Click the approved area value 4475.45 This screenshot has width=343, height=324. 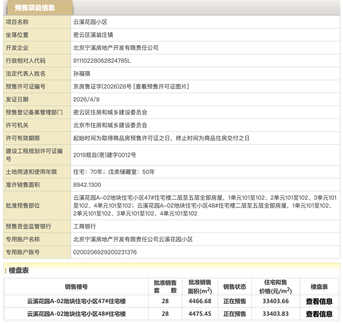200,314
